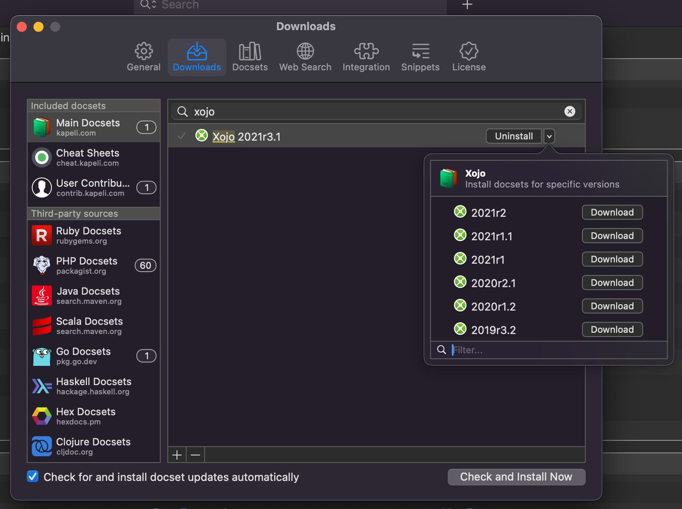This screenshot has height=509, width=682.
Task: Click the Xojo book icon in popover header
Action: tap(449, 178)
